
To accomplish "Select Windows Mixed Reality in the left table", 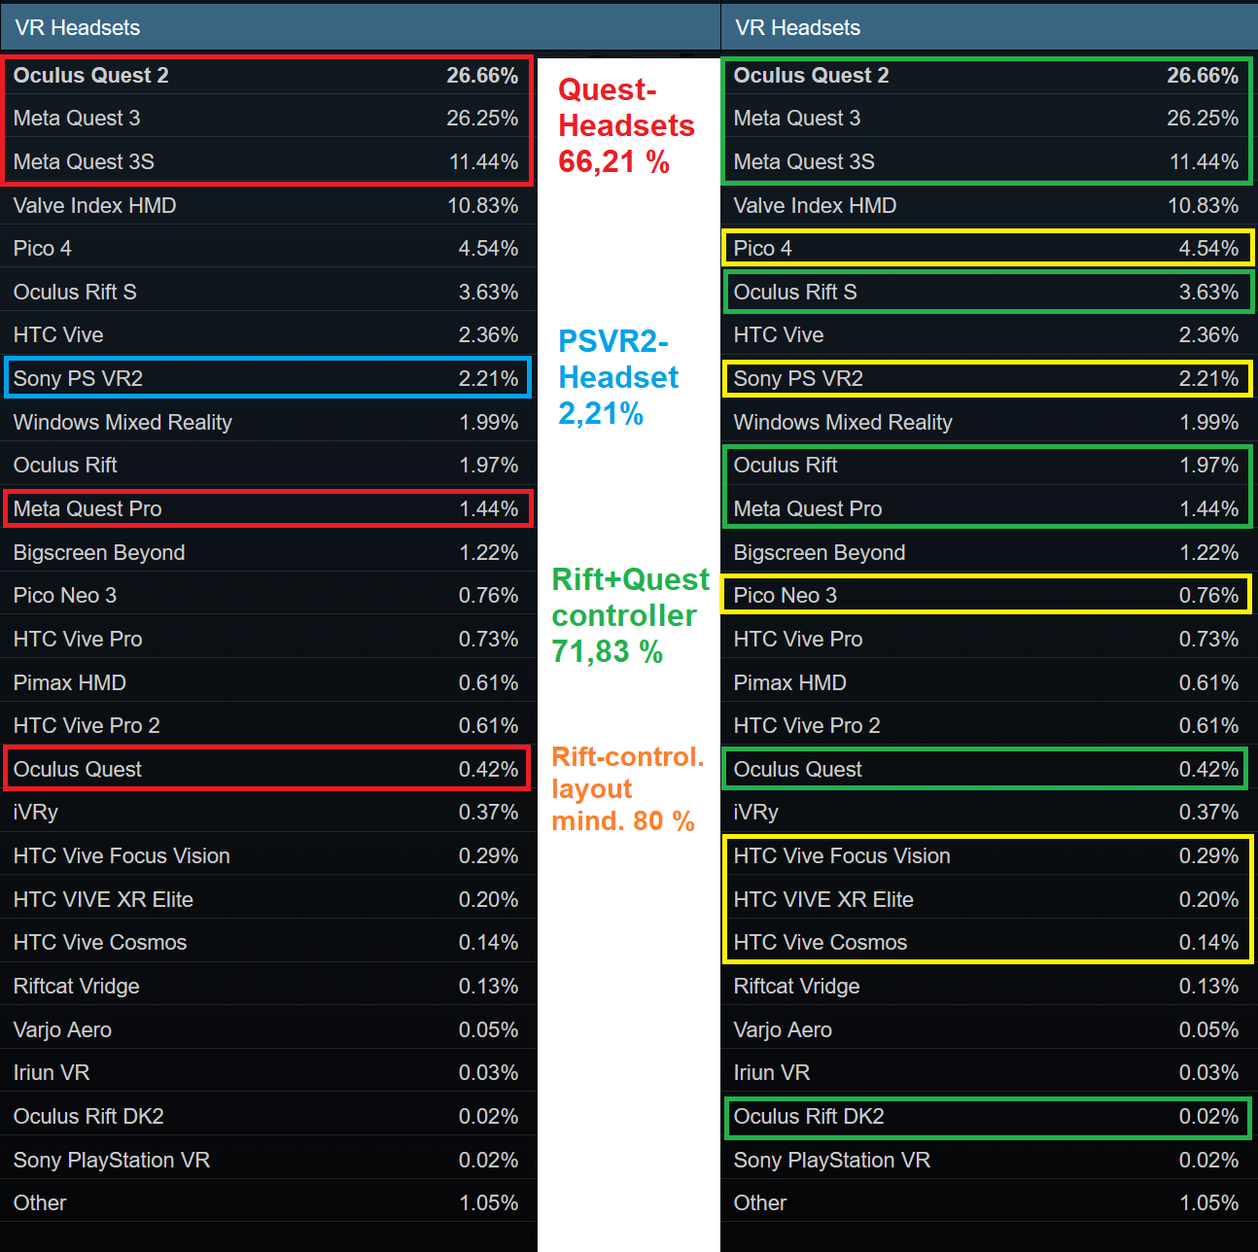I will click(268, 422).
